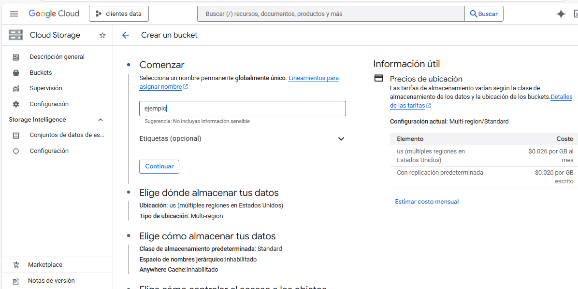
Task: Click Estimar costo mensual
Action: [x=427, y=201]
